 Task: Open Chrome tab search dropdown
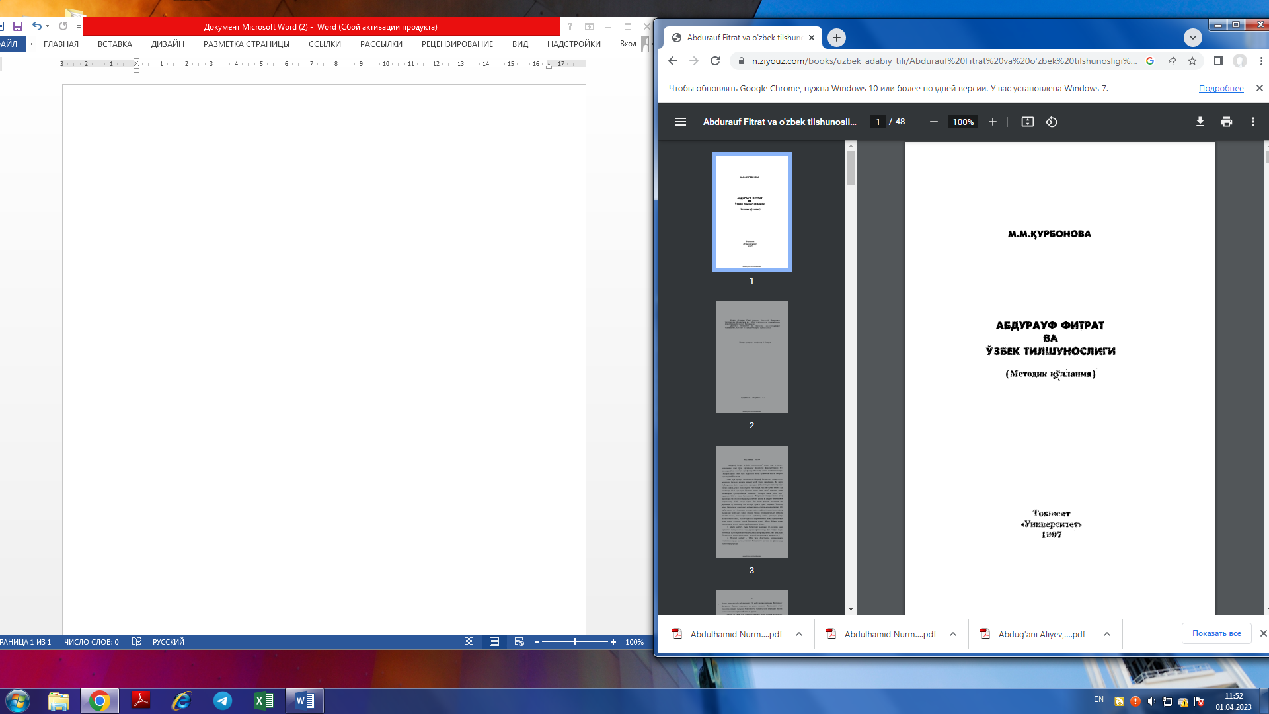point(1192,38)
